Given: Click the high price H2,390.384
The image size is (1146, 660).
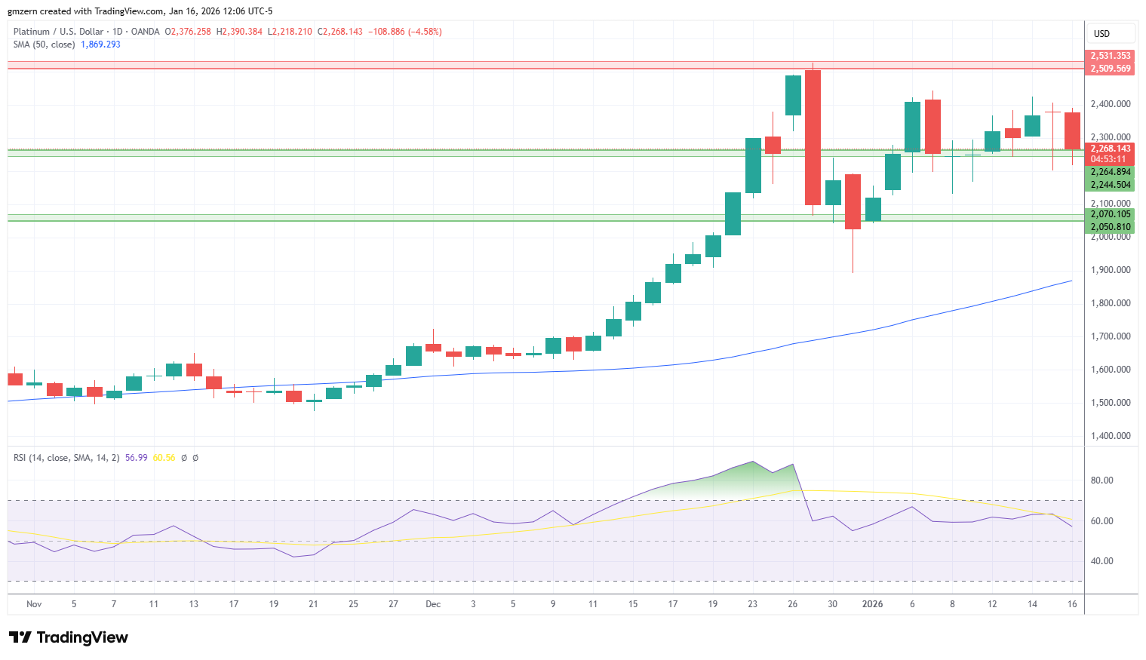Looking at the screenshot, I should [x=239, y=32].
